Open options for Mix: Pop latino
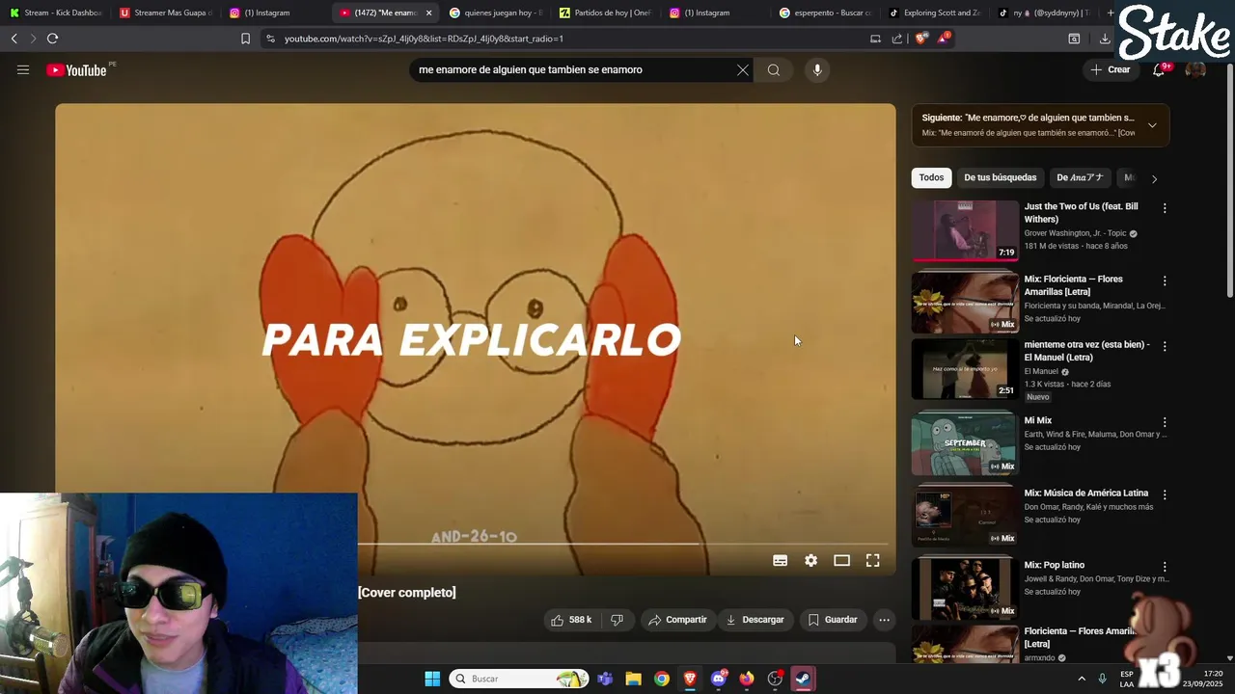1235x694 pixels. (x=1165, y=567)
